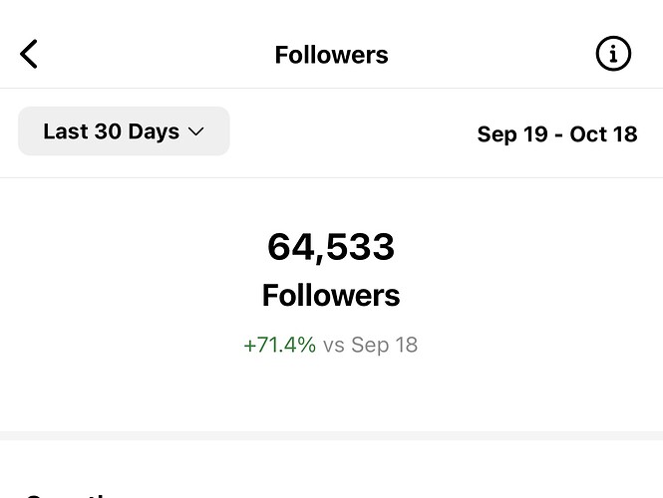This screenshot has width=663, height=498.
Task: Tap the Sep 18 comparison date
Action: 384,346
